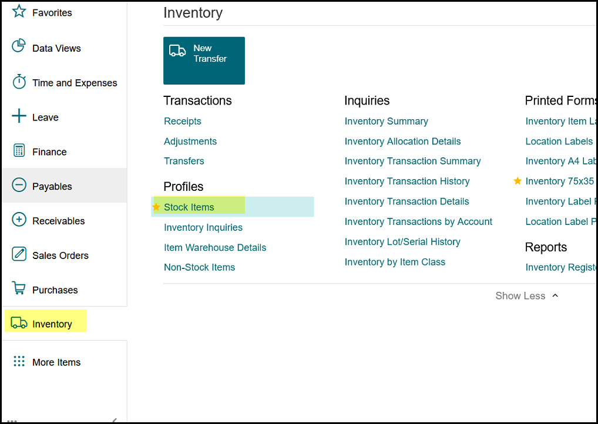The image size is (598, 424).
Task: Click the New Transfer tile button
Action: (x=204, y=60)
